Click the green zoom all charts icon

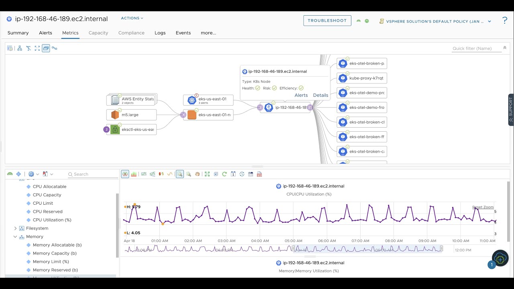(207, 174)
